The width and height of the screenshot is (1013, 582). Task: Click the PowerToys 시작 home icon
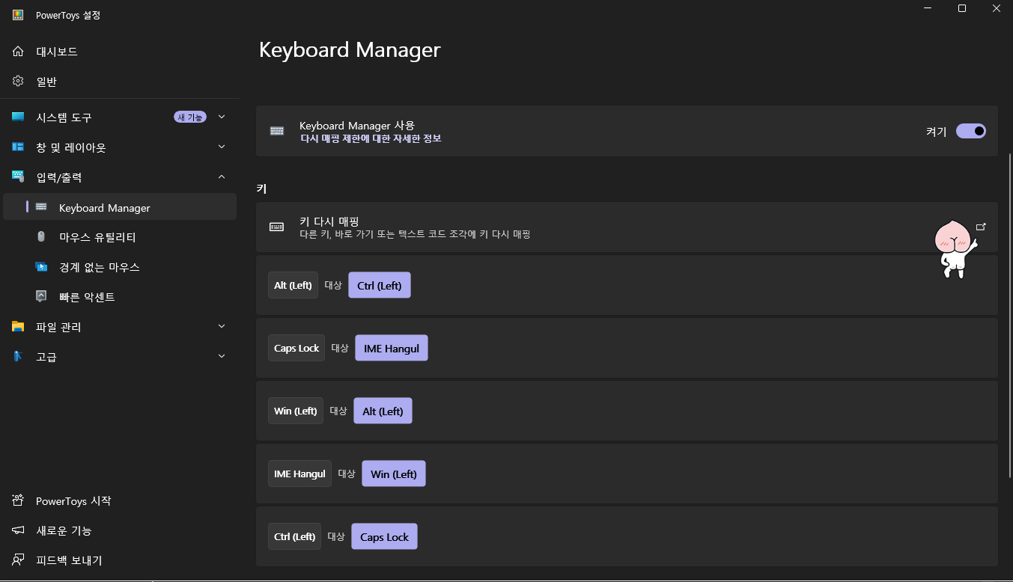(x=18, y=500)
